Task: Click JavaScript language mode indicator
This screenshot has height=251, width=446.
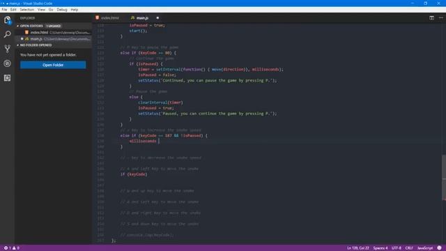Action: (425, 248)
